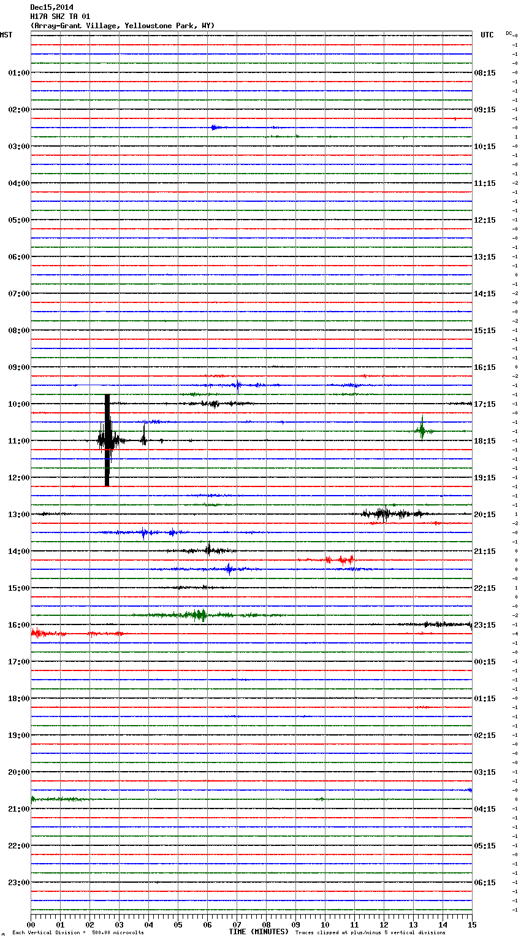
Task: Click minute tick label 05 on time axis
Action: pyautogui.click(x=178, y=924)
